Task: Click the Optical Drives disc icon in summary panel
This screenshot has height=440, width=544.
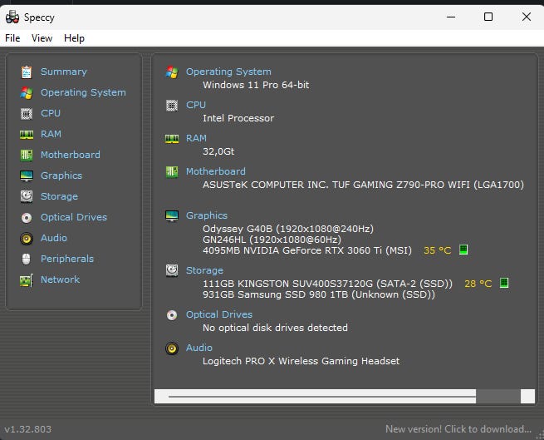Action: point(172,315)
